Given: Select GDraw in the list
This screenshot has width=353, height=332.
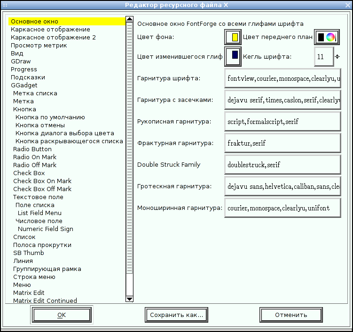Looking at the screenshot, I should [21, 62].
